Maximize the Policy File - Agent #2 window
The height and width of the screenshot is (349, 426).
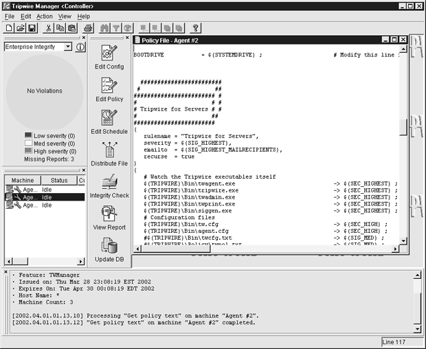[x=394, y=40]
